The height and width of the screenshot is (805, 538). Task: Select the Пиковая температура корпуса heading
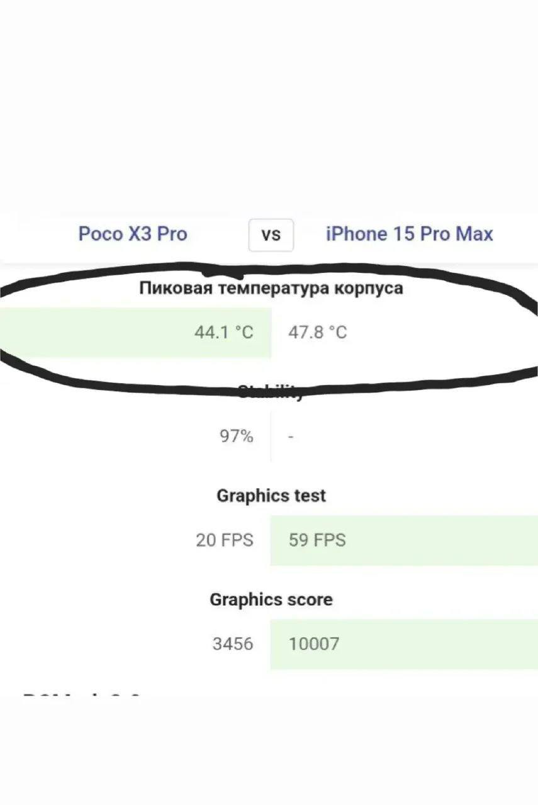pos(271,289)
